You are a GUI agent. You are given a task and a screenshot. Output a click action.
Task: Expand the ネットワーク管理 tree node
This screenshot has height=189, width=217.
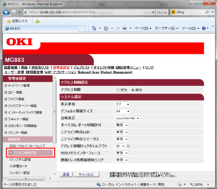pyautogui.click(x=6, y=86)
